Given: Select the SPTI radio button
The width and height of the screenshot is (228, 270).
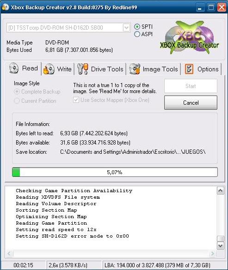Looking at the screenshot, I should 137,27.
